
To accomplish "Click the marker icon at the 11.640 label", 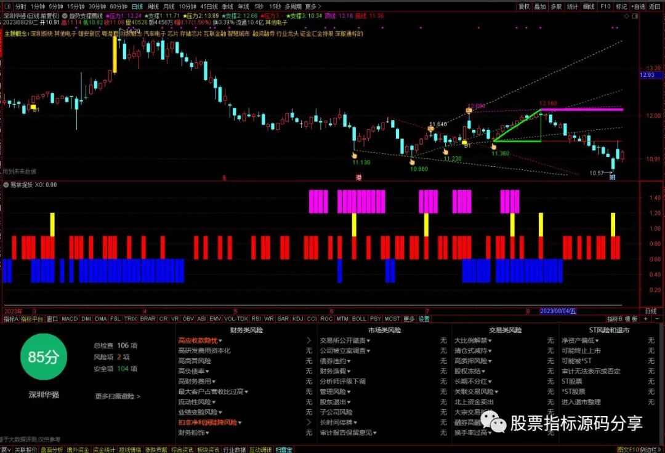I will (x=431, y=129).
